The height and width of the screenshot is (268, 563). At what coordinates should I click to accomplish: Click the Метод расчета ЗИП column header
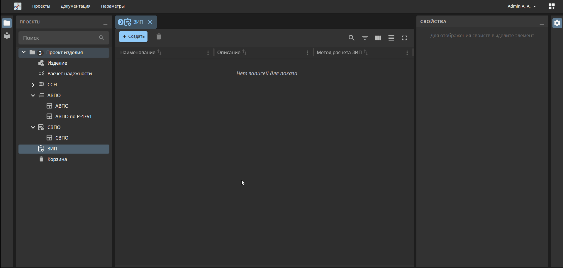(x=339, y=52)
